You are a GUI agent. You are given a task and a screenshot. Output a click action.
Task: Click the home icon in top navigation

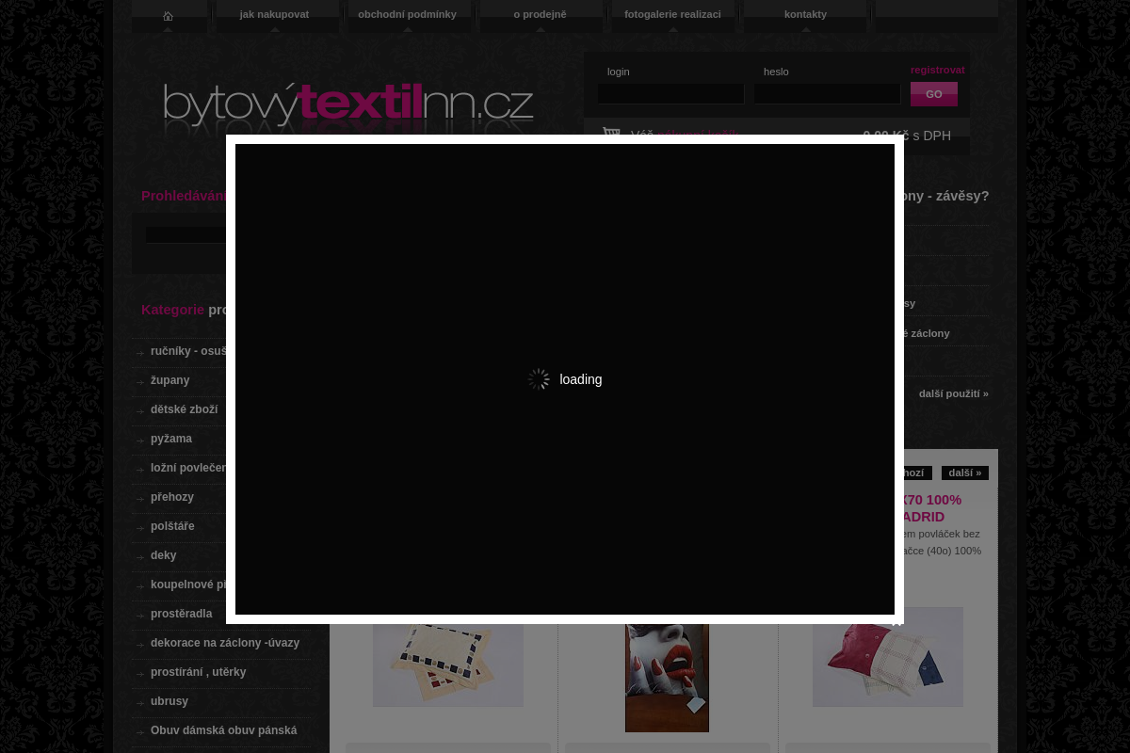[168, 15]
